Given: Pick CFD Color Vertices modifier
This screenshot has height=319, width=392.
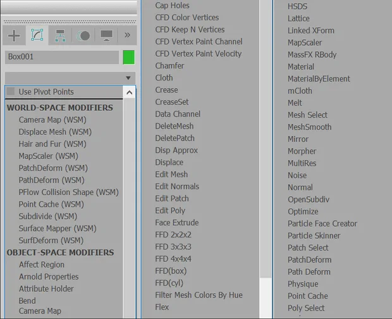Looking at the screenshot, I should coord(187,18).
